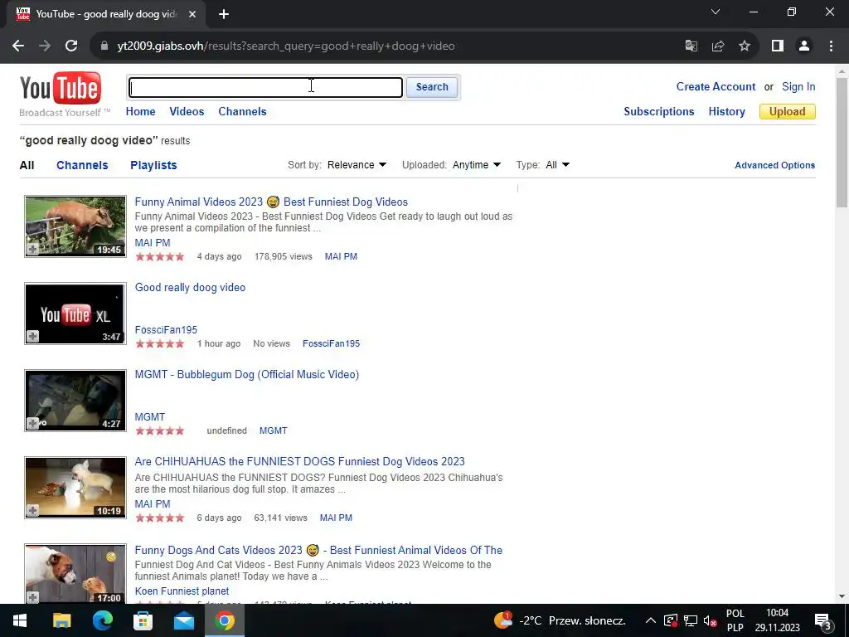The image size is (849, 637).
Task: Open 'Funny Dogs And Cats Videos 2023' title
Action: pos(318,551)
